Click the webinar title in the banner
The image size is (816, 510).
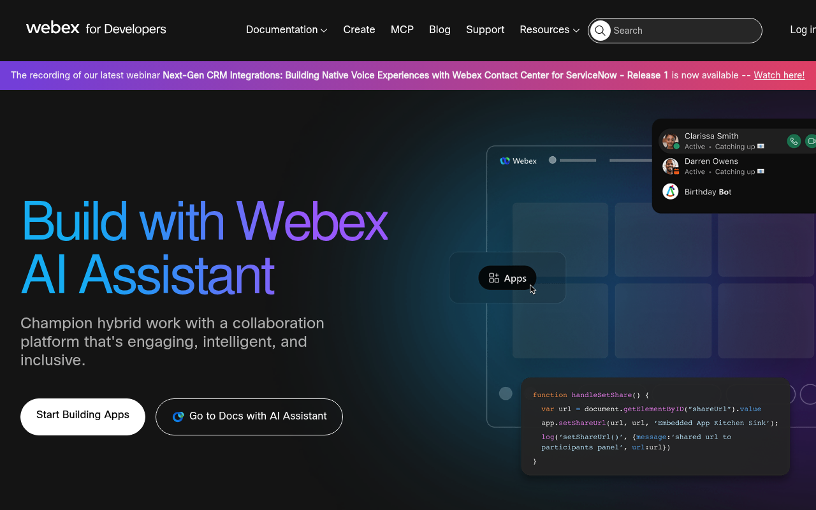tap(416, 75)
